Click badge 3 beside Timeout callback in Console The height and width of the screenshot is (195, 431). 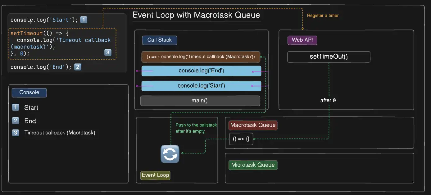(16, 133)
